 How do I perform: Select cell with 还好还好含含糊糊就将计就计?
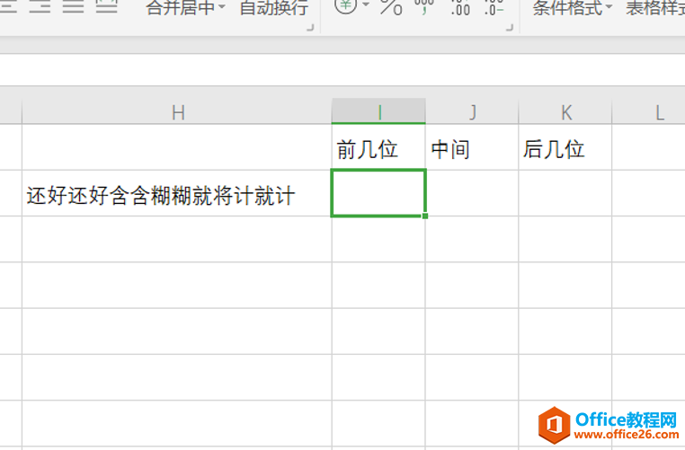(177, 193)
